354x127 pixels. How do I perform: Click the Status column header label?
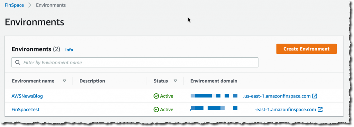tap(161, 81)
